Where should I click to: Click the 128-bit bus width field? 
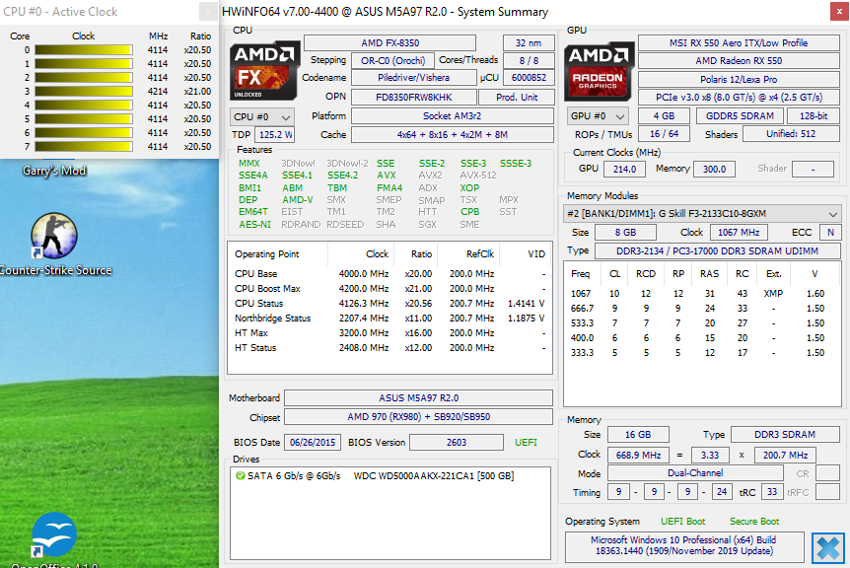[814, 116]
